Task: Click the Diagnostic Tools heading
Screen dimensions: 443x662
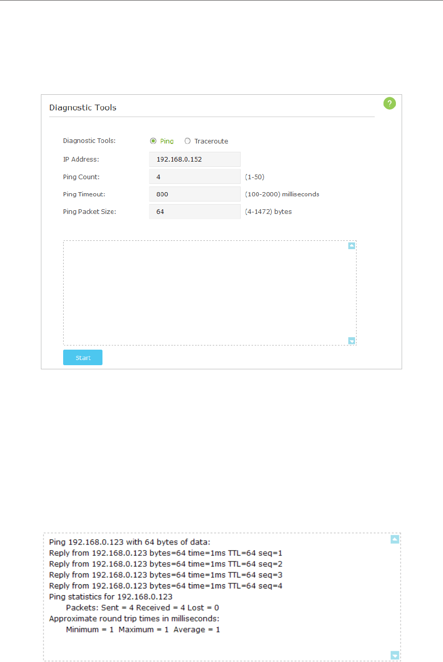Action: click(x=83, y=108)
